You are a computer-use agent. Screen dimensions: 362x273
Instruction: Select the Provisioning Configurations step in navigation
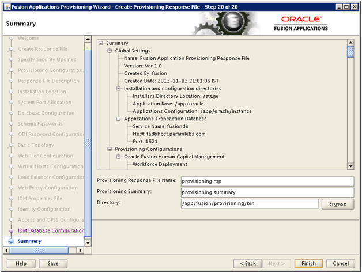pos(51,70)
